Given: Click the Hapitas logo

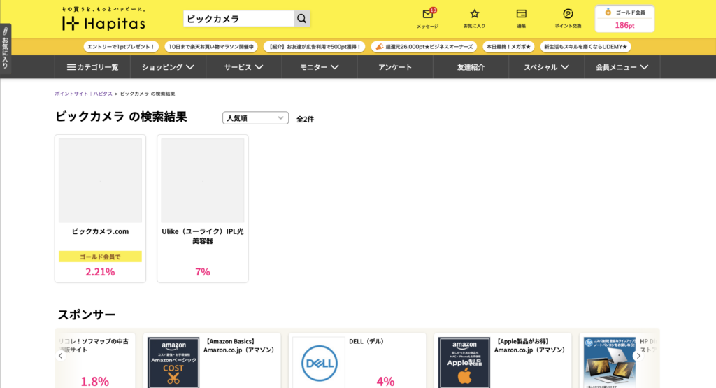Looking at the screenshot, I should pyautogui.click(x=103, y=19).
